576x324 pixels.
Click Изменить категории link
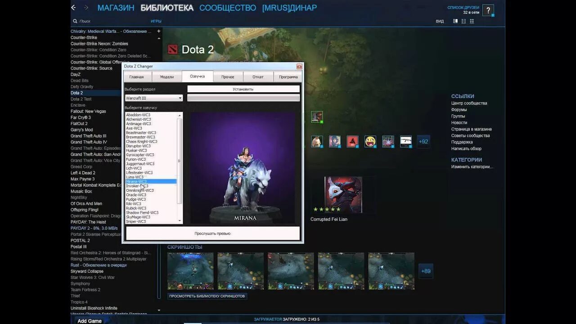point(472,166)
